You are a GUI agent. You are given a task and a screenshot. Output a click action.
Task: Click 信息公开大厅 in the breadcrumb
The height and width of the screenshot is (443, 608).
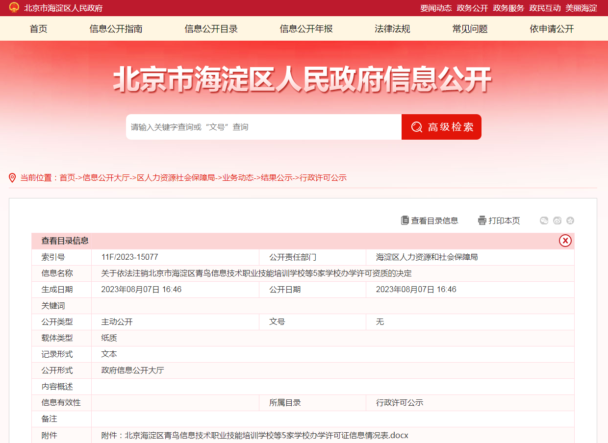click(x=106, y=177)
